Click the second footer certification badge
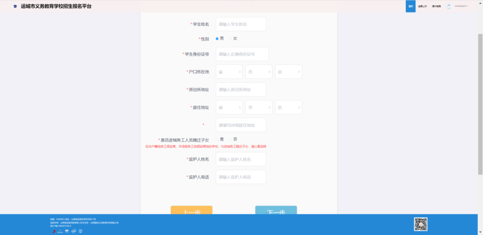 pyautogui.click(x=60, y=231)
